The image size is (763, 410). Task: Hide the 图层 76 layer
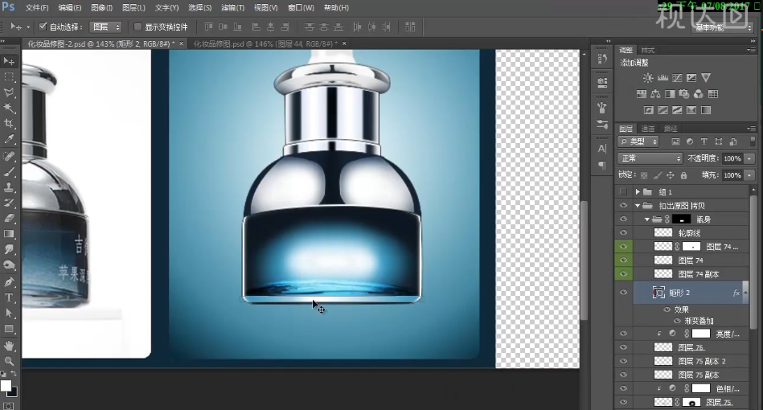point(623,347)
